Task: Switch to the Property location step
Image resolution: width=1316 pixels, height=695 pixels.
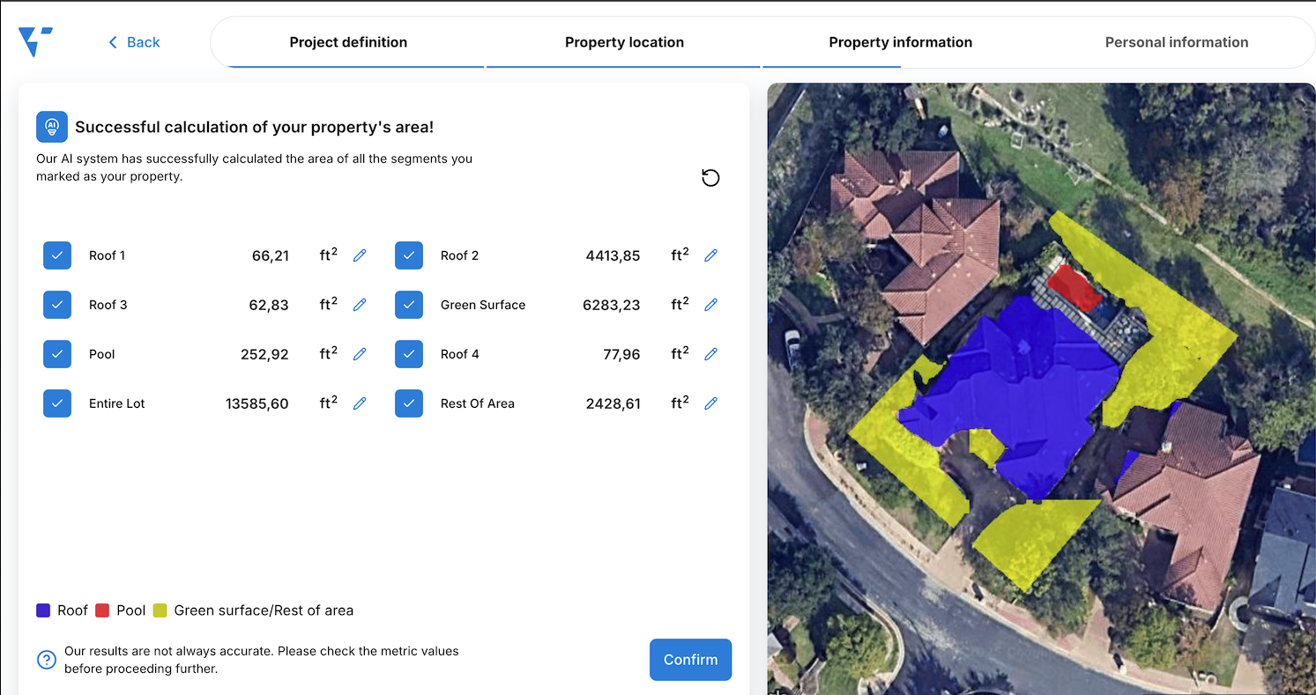Action: tap(624, 42)
